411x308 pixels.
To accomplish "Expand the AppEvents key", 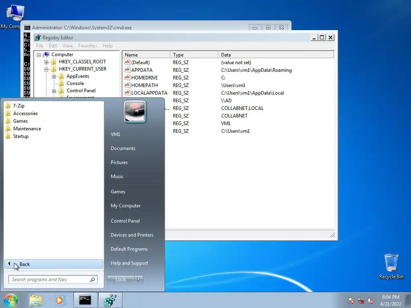I will pyautogui.click(x=54, y=77).
